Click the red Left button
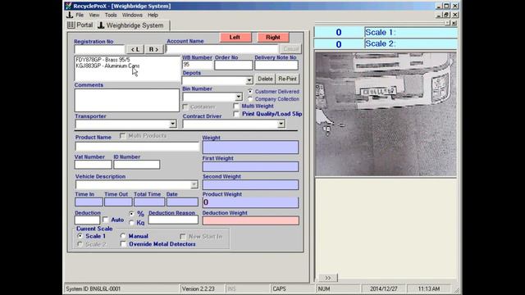The width and height of the screenshot is (525, 295). pos(235,37)
